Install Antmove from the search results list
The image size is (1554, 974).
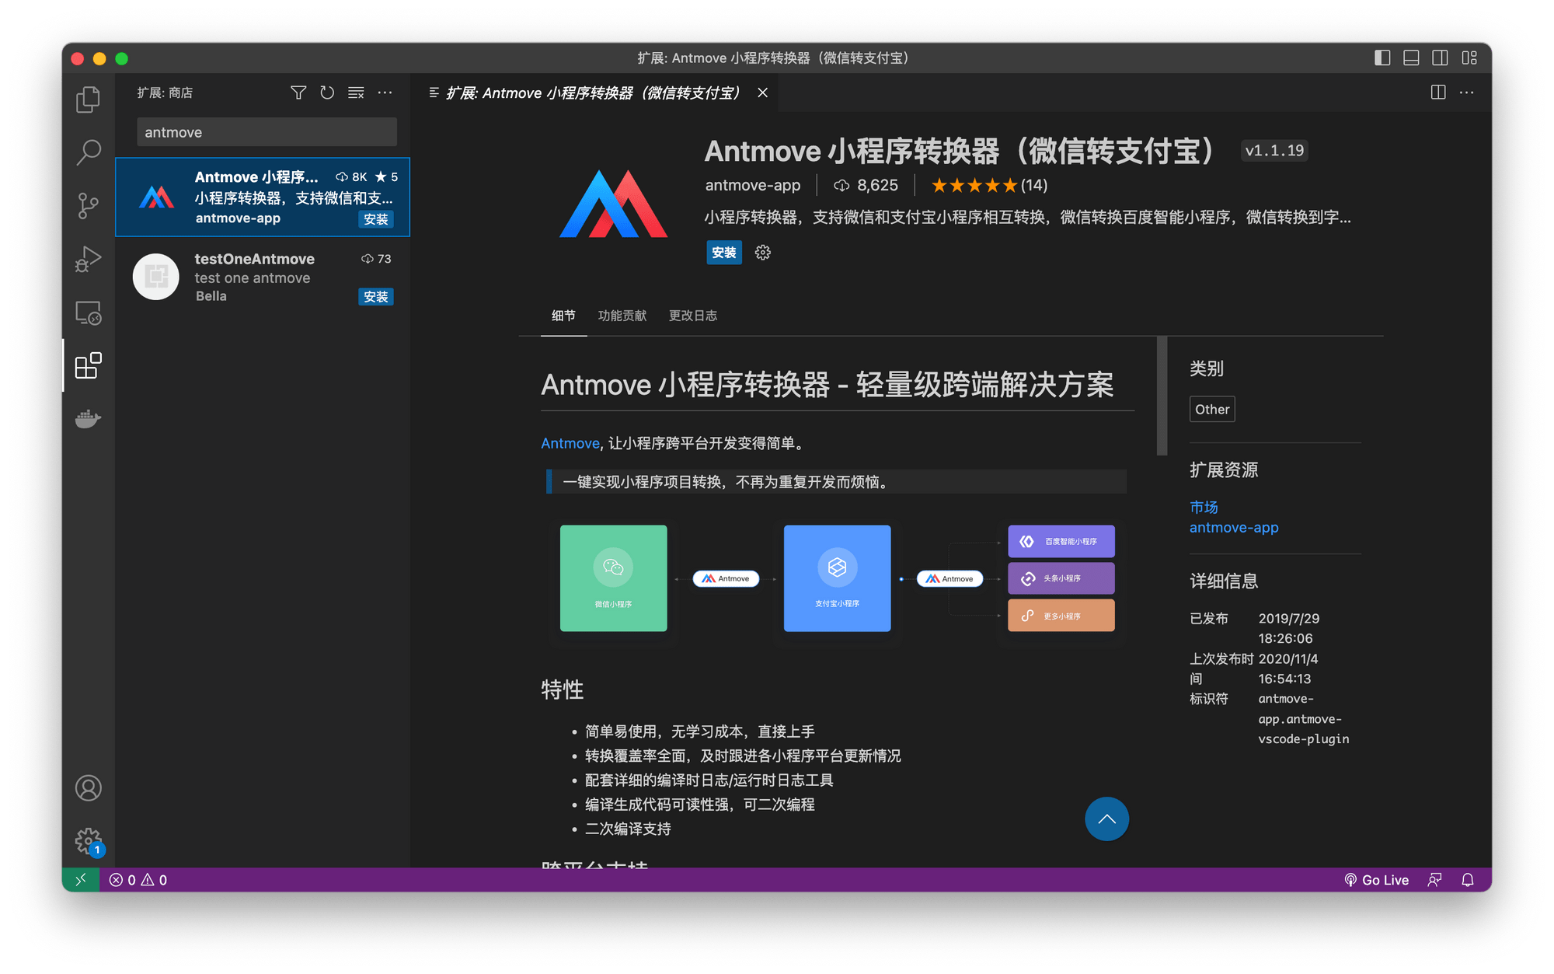(x=376, y=220)
